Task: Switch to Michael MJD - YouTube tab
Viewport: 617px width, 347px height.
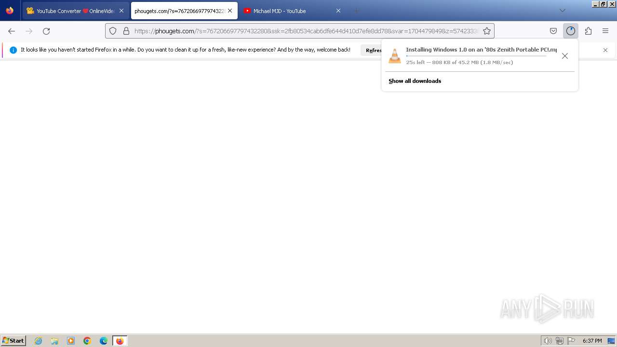Action: [293, 11]
